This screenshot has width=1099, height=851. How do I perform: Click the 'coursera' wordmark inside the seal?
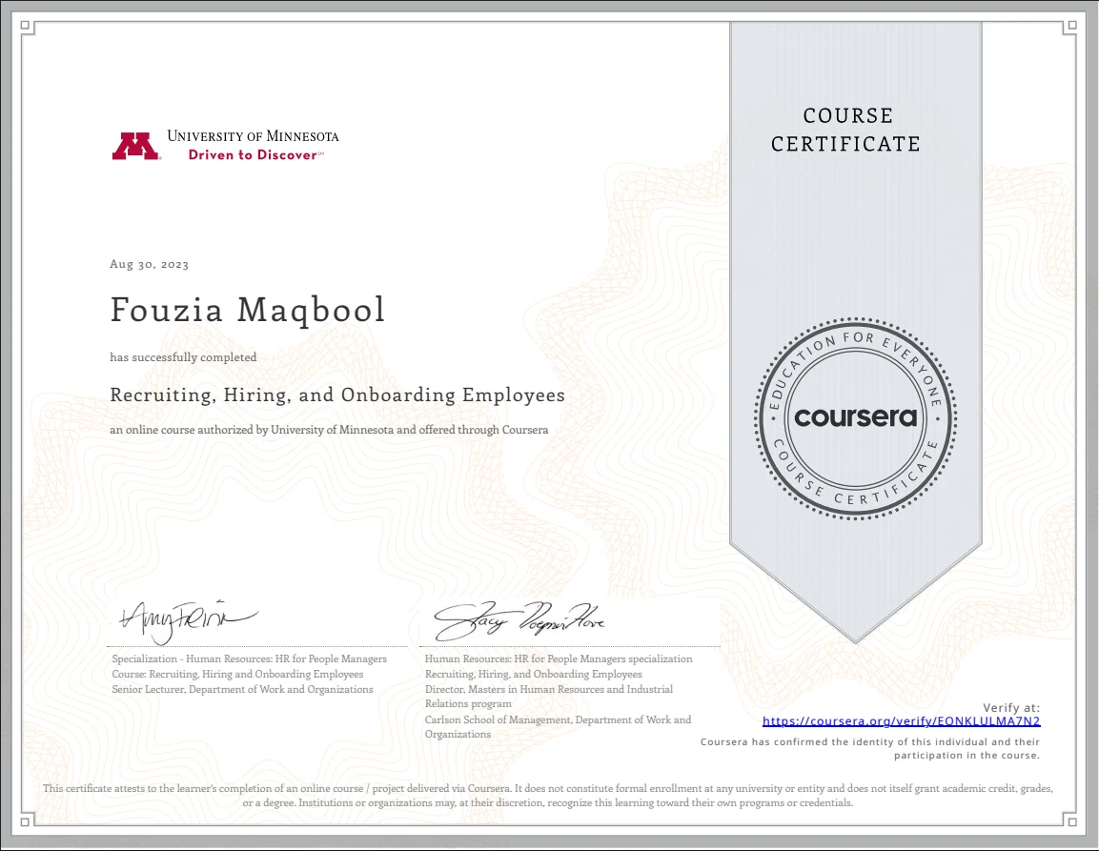(x=856, y=417)
